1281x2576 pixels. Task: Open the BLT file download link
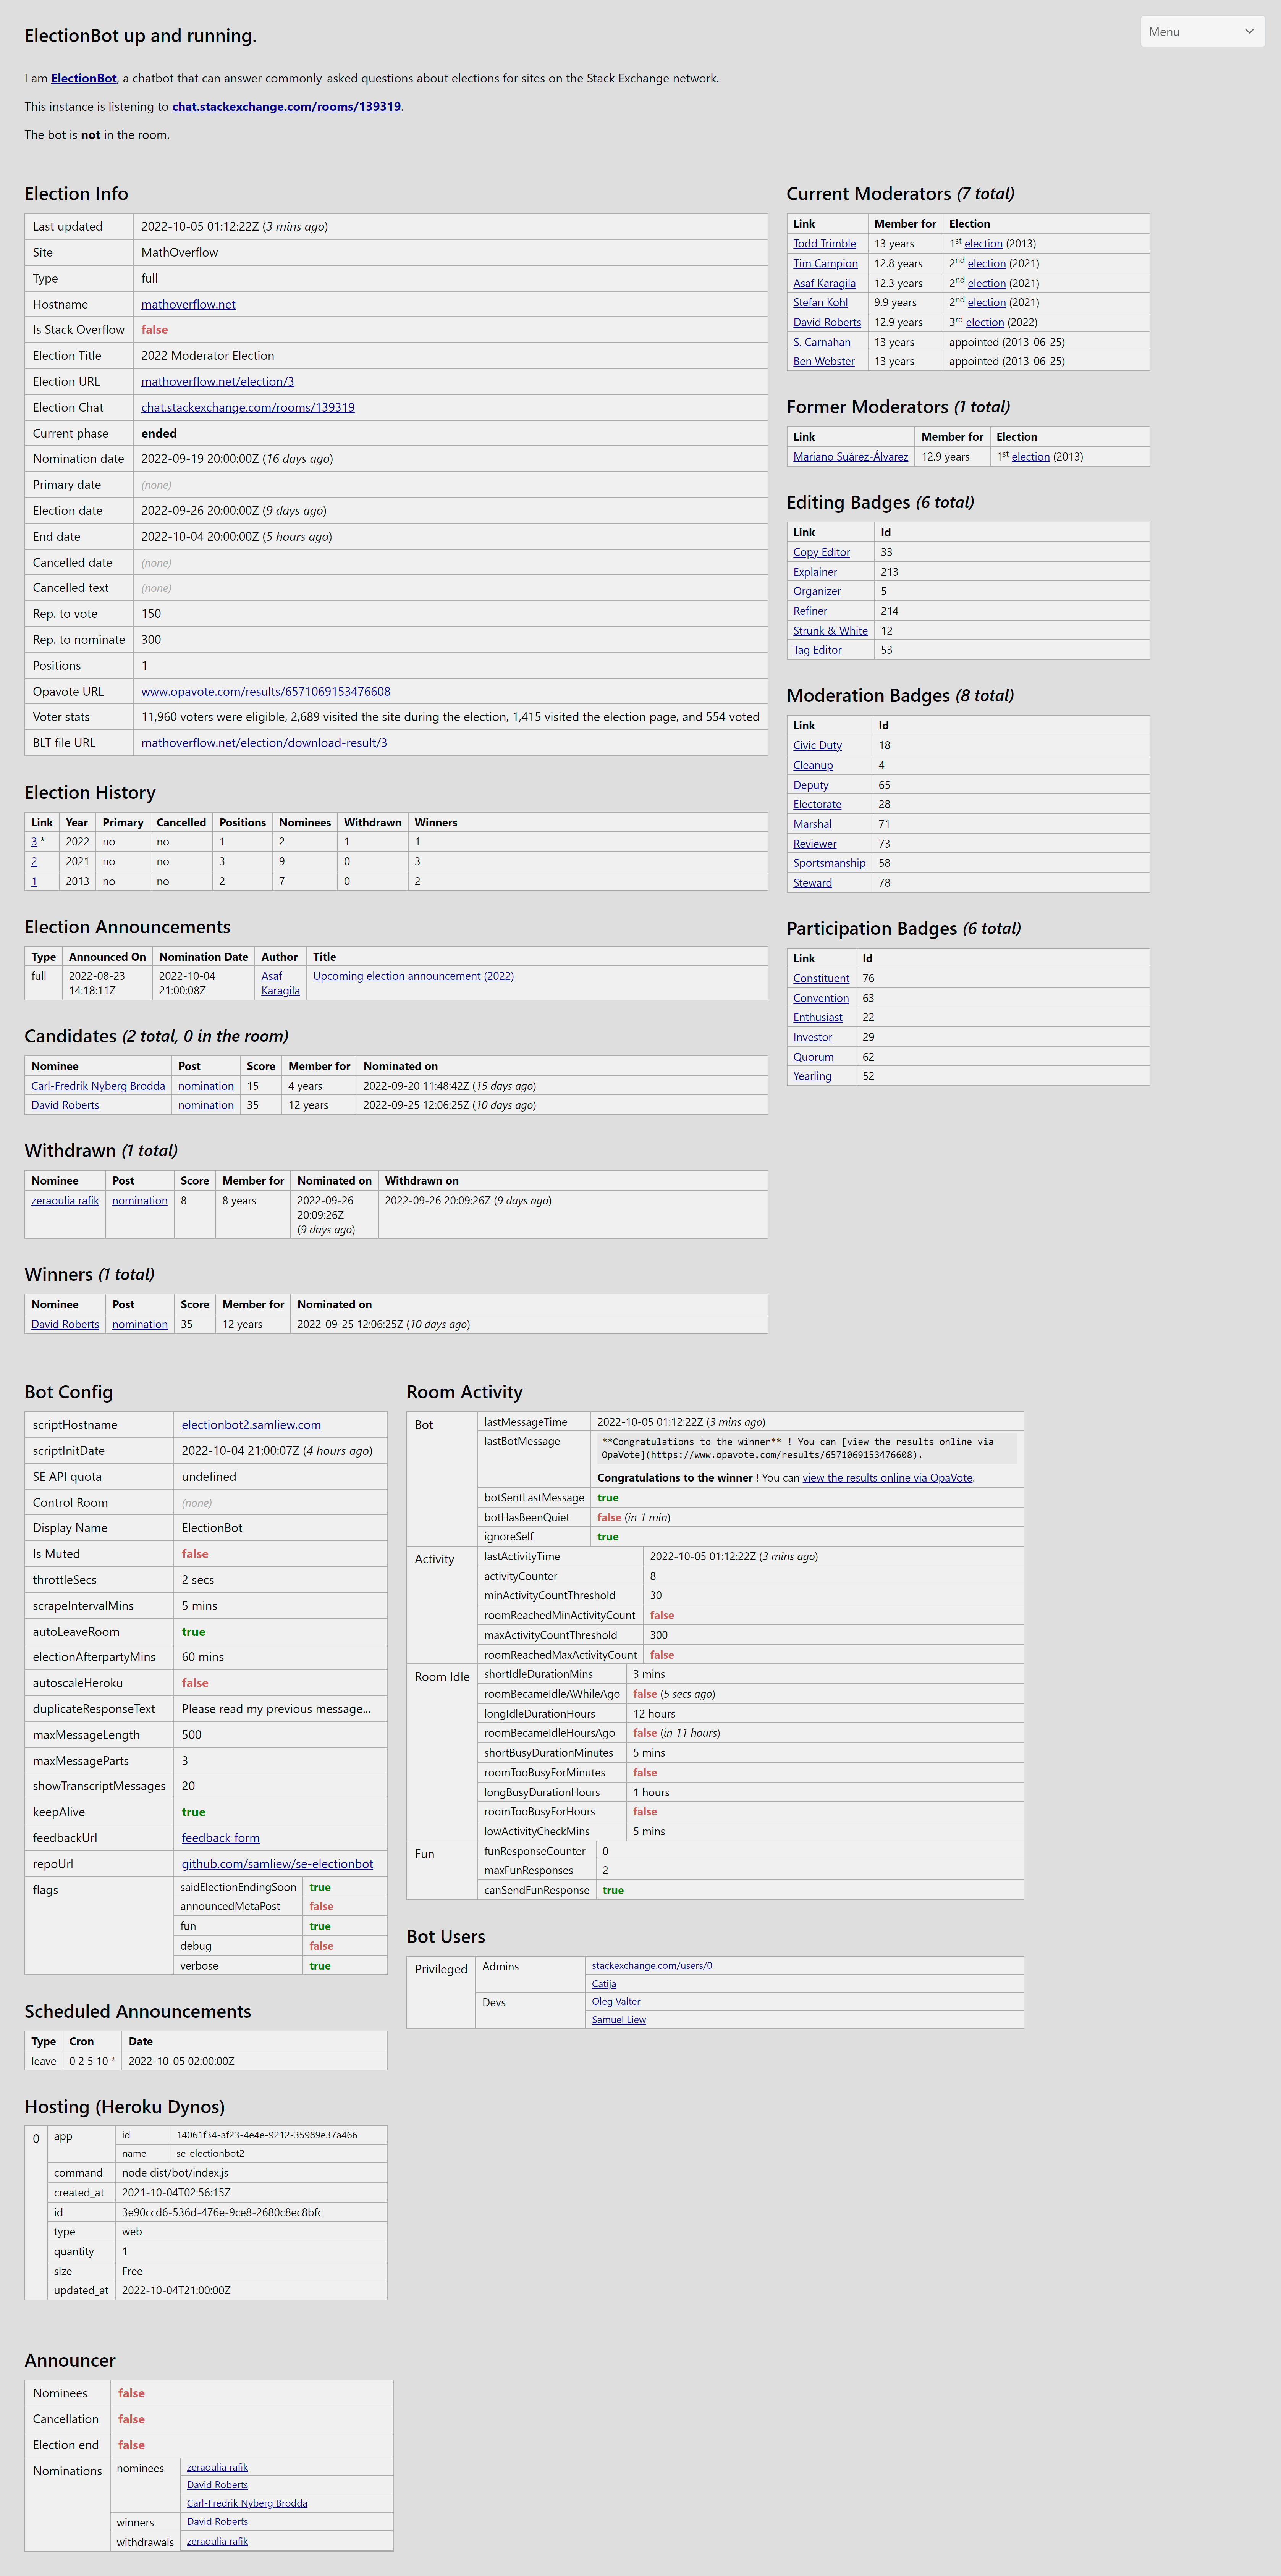tap(264, 742)
